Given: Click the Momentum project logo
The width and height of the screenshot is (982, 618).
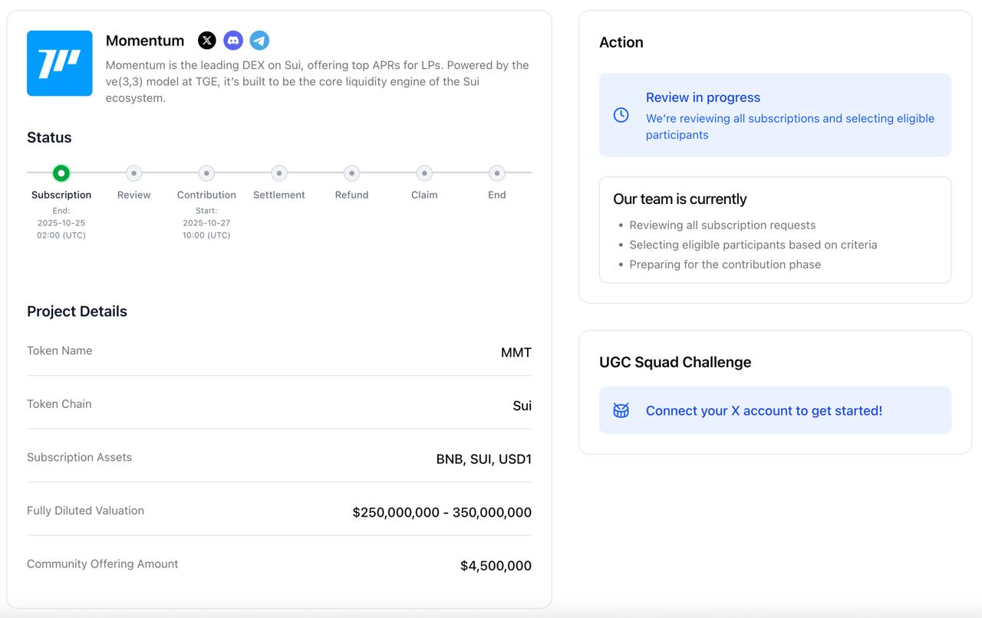Looking at the screenshot, I should [60, 64].
